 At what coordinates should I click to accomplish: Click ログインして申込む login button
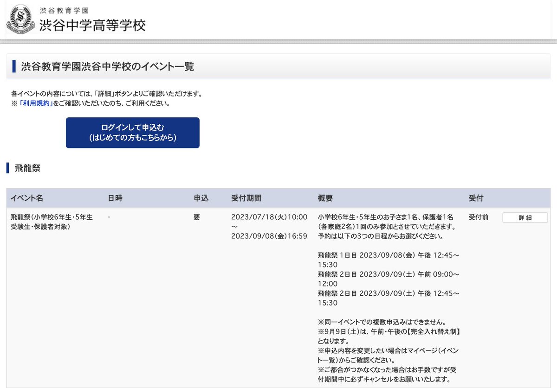[133, 133]
